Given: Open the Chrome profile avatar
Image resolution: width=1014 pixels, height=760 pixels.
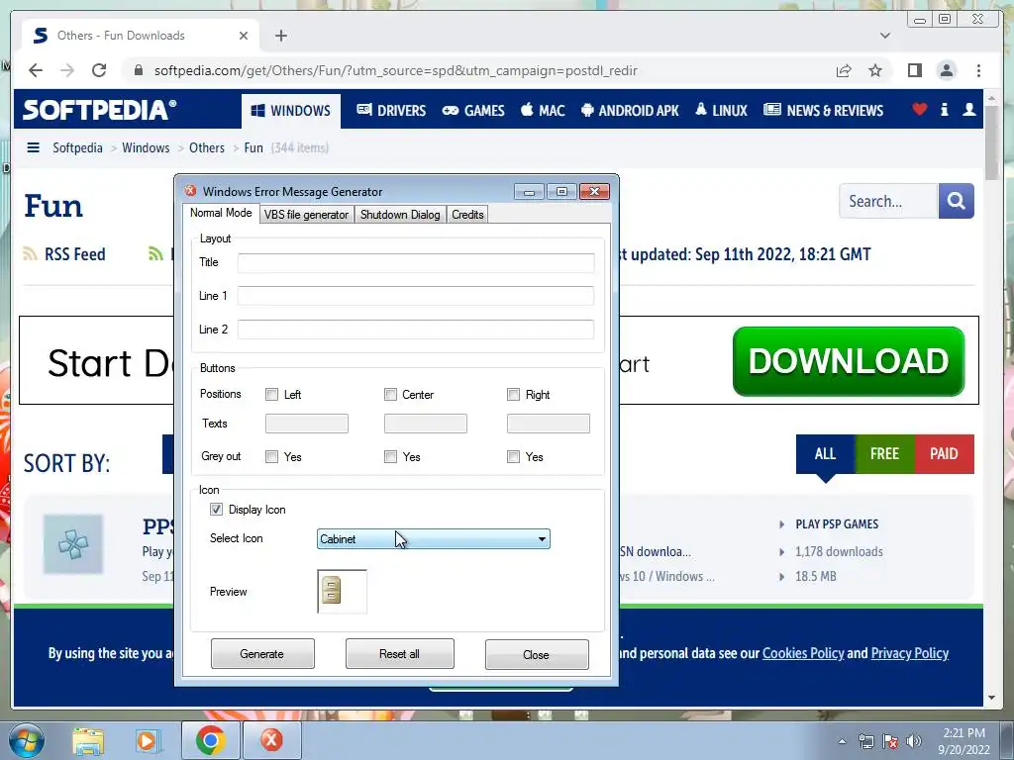Looking at the screenshot, I should point(947,70).
